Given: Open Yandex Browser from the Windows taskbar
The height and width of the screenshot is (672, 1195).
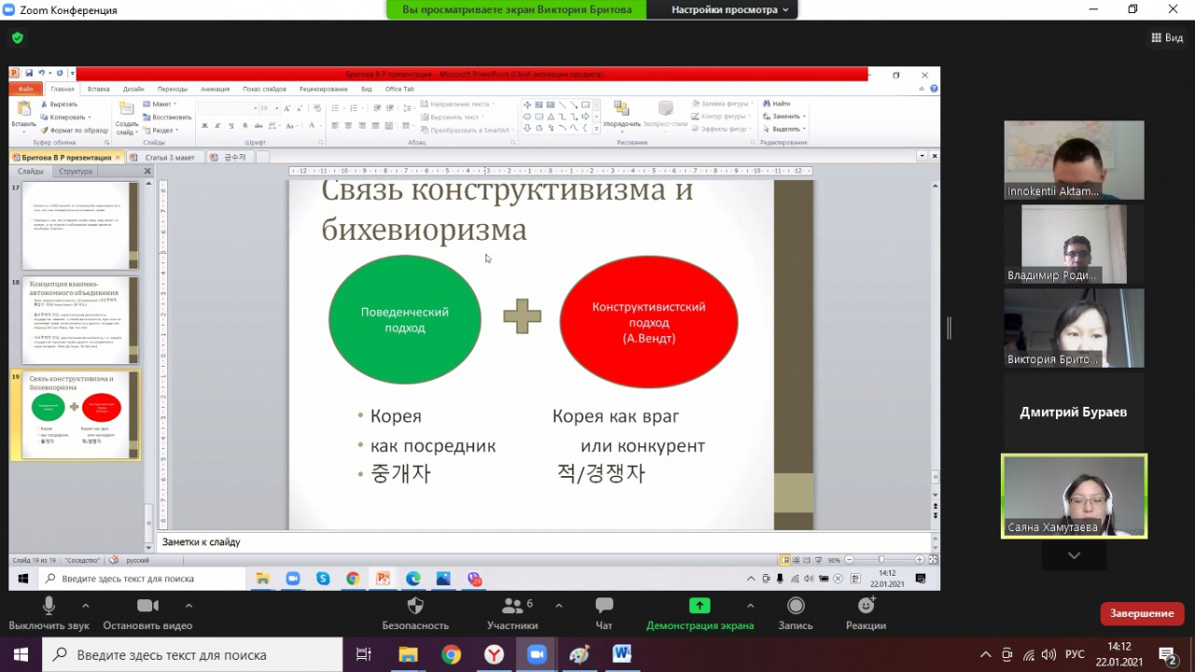Looking at the screenshot, I should 494,654.
